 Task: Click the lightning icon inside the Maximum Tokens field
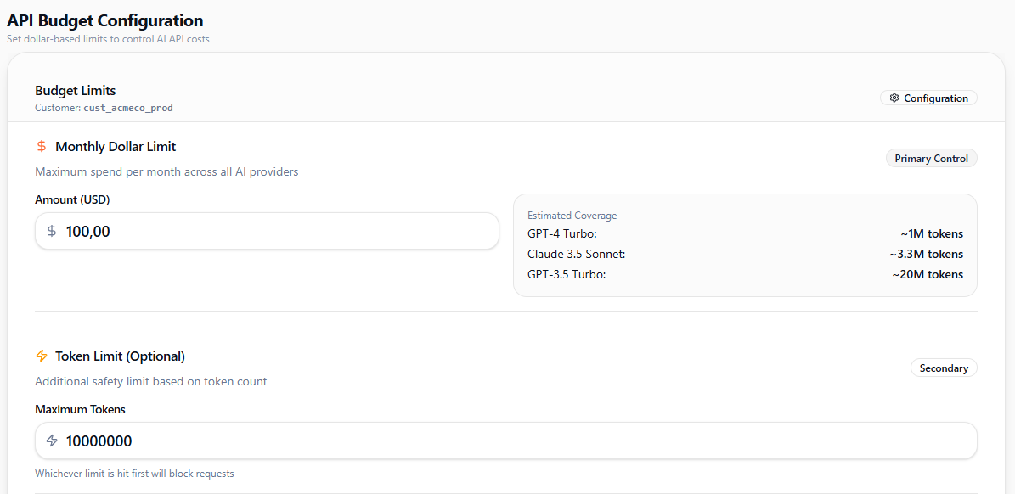[52, 441]
